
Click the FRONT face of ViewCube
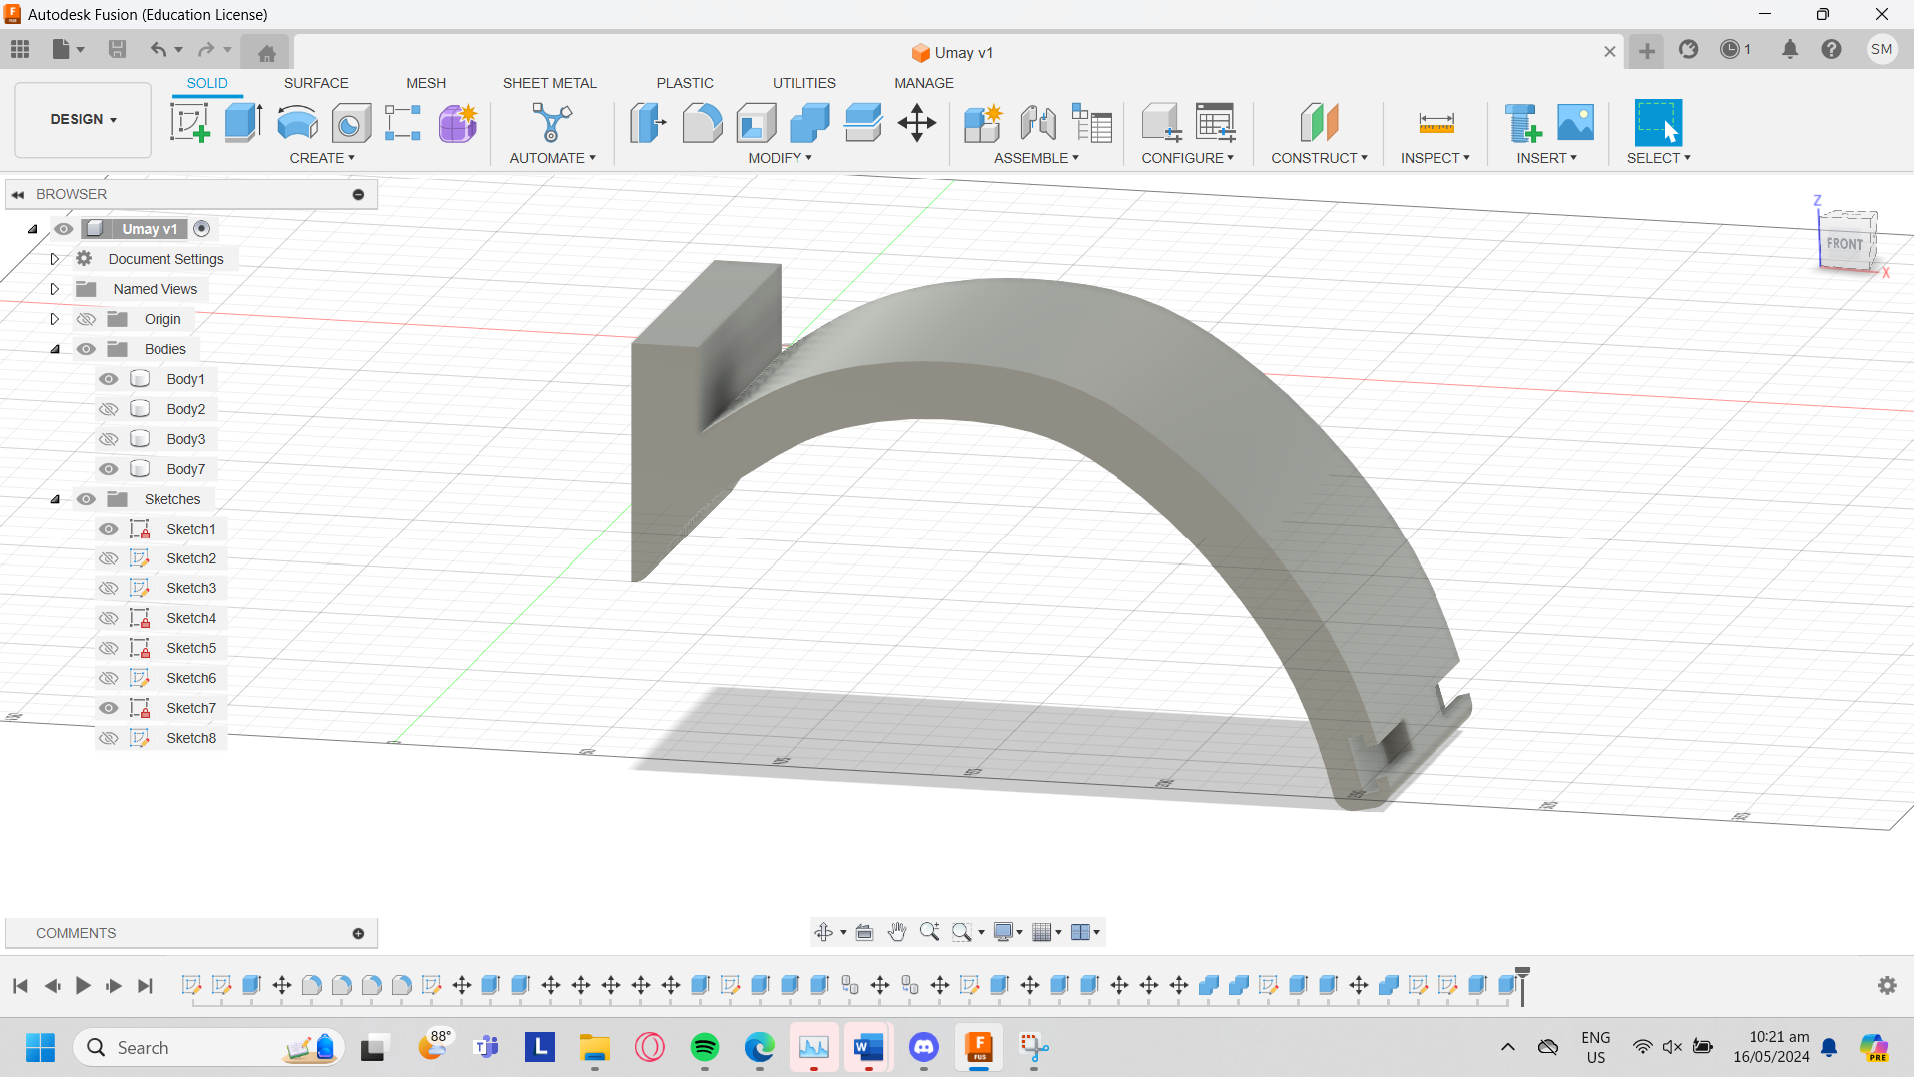(x=1844, y=243)
